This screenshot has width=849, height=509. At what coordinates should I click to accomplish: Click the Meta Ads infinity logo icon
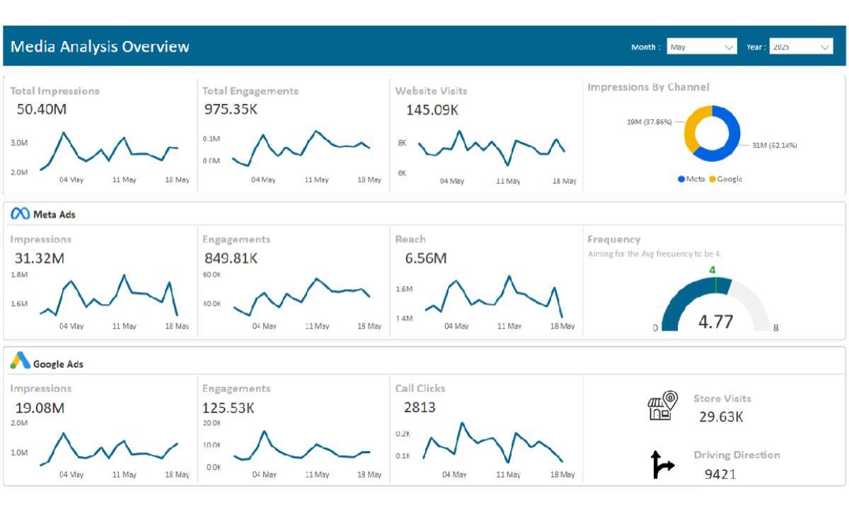(20, 214)
